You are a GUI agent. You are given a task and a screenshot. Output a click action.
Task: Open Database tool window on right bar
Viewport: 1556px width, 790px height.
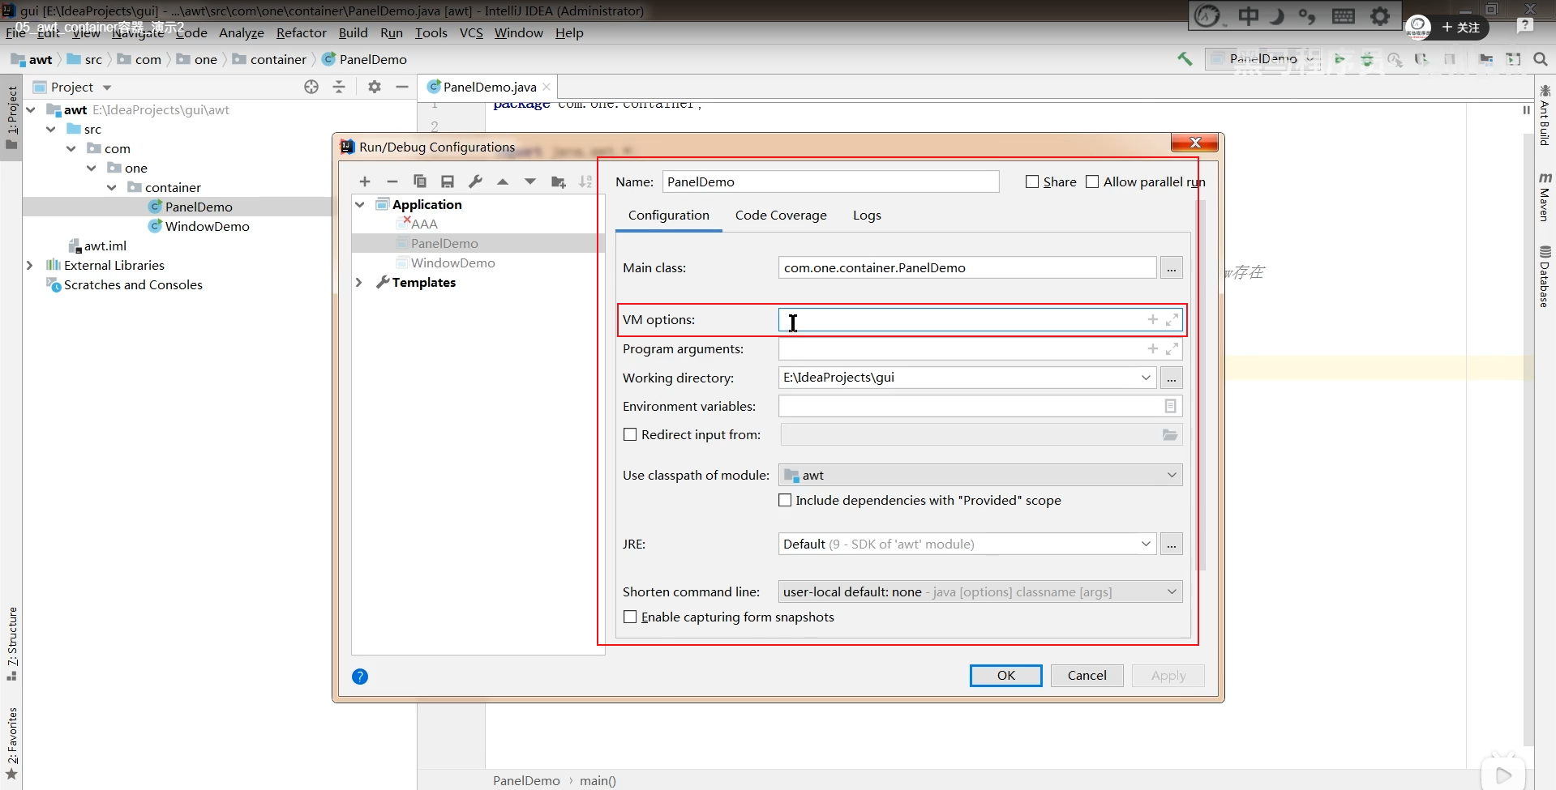[x=1545, y=277]
